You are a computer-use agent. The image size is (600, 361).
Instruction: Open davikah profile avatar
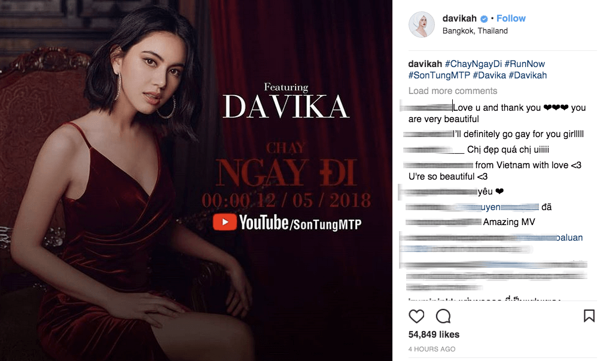point(422,25)
